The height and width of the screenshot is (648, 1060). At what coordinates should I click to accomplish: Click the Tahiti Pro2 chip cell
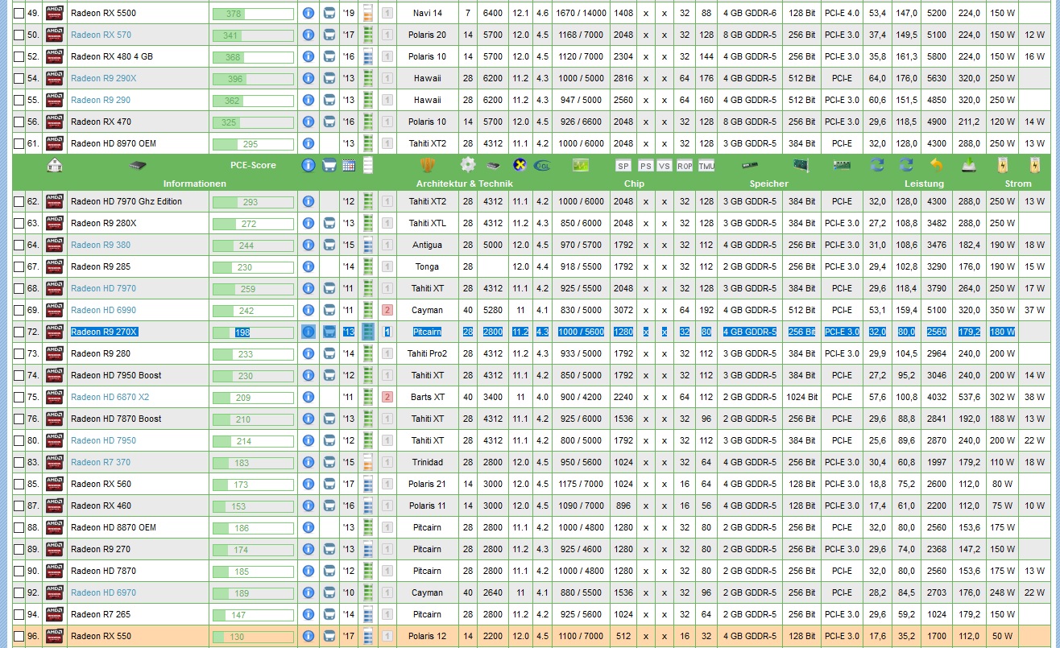click(427, 353)
